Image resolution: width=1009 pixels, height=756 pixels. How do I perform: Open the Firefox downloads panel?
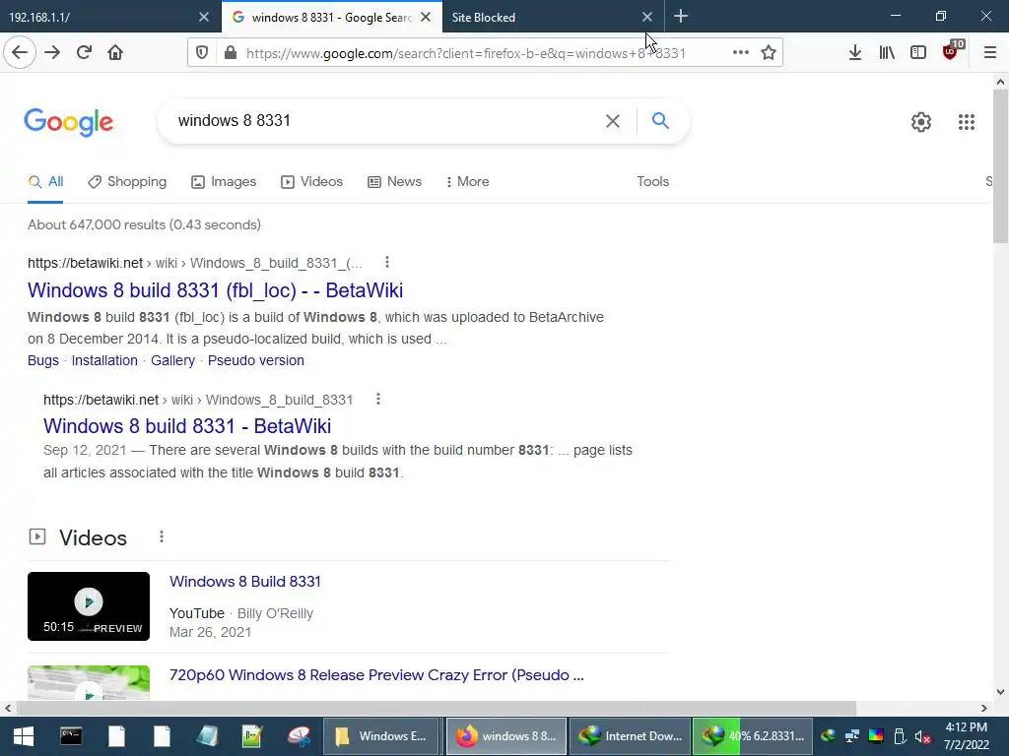[854, 53]
